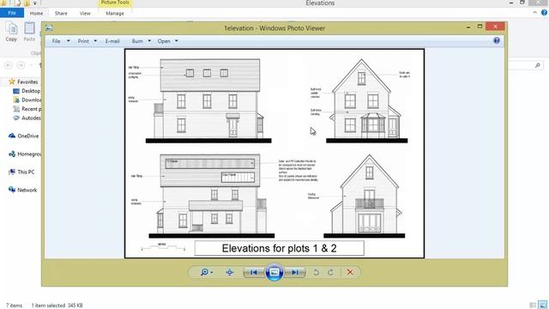Switch to Manage tab in Explorer ribbon
The width and height of the screenshot is (549, 309).
[115, 14]
